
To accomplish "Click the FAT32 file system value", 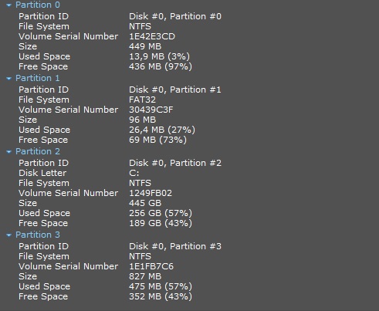I will (x=142, y=100).
